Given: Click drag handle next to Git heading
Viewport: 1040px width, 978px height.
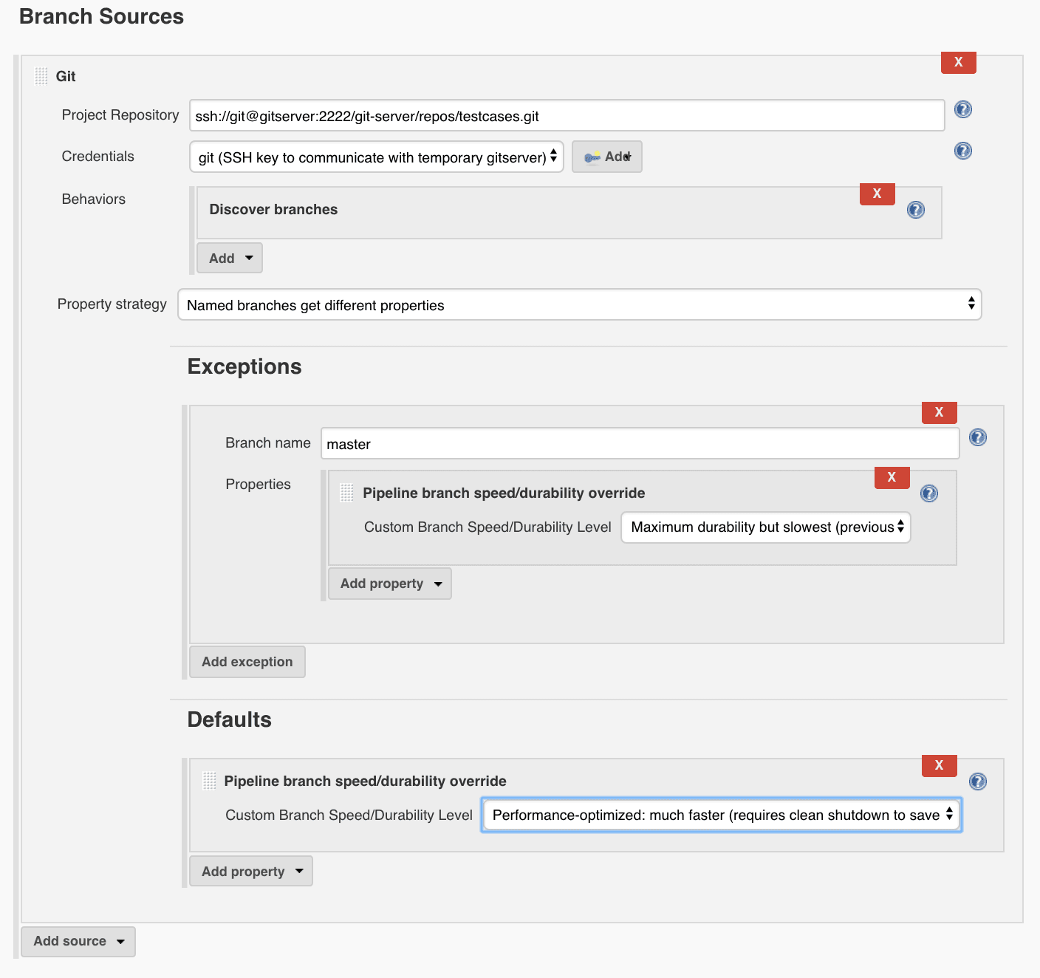Looking at the screenshot, I should coord(41,76).
